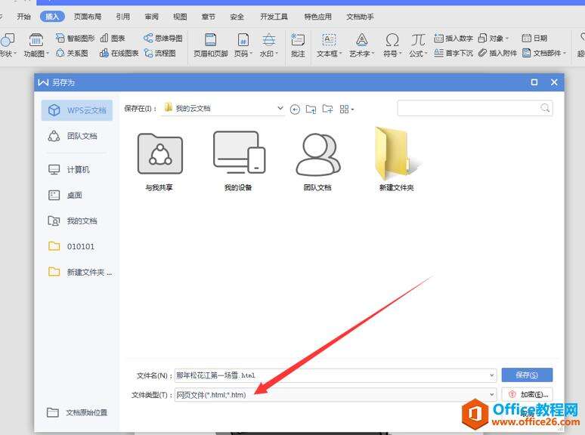Click 插入附件 insert attachment
The image size is (585, 435).
(x=497, y=53)
